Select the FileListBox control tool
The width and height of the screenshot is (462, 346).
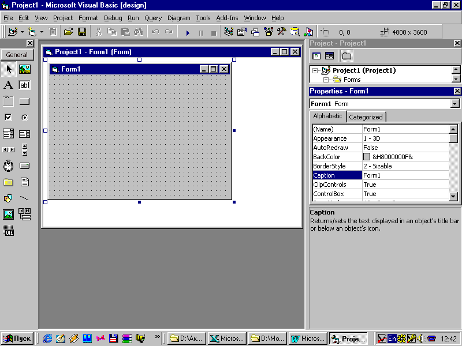(x=25, y=182)
